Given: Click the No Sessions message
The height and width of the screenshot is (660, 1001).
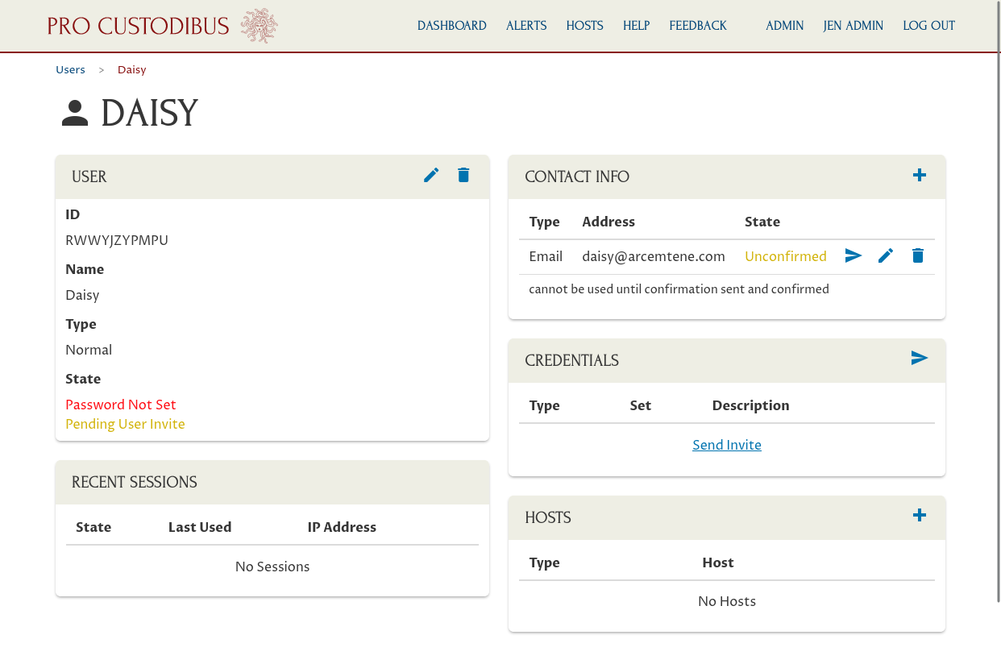Looking at the screenshot, I should [272, 567].
